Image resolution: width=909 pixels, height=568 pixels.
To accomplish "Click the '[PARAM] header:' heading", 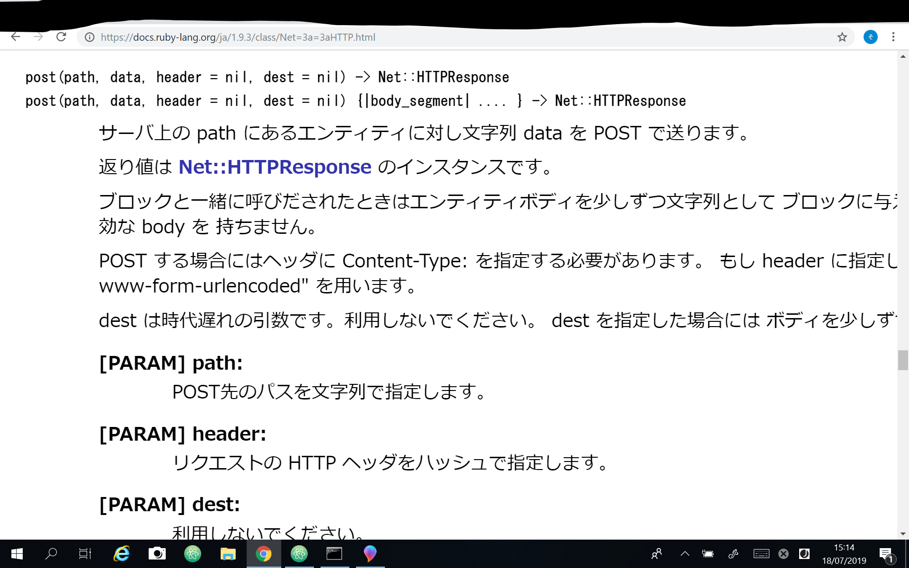I will coord(183,434).
